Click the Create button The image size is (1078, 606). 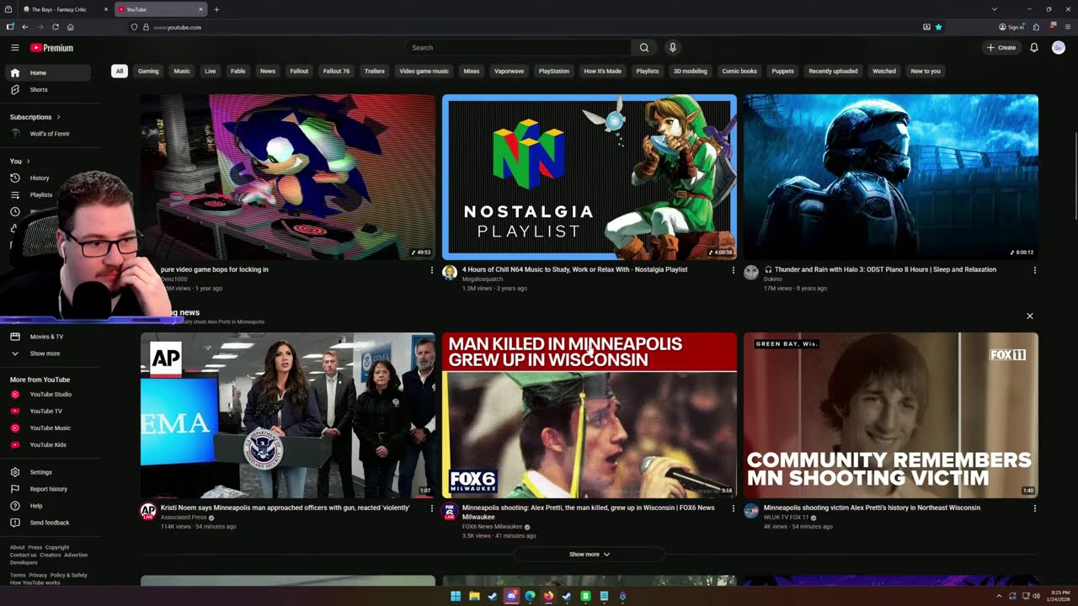[1001, 48]
